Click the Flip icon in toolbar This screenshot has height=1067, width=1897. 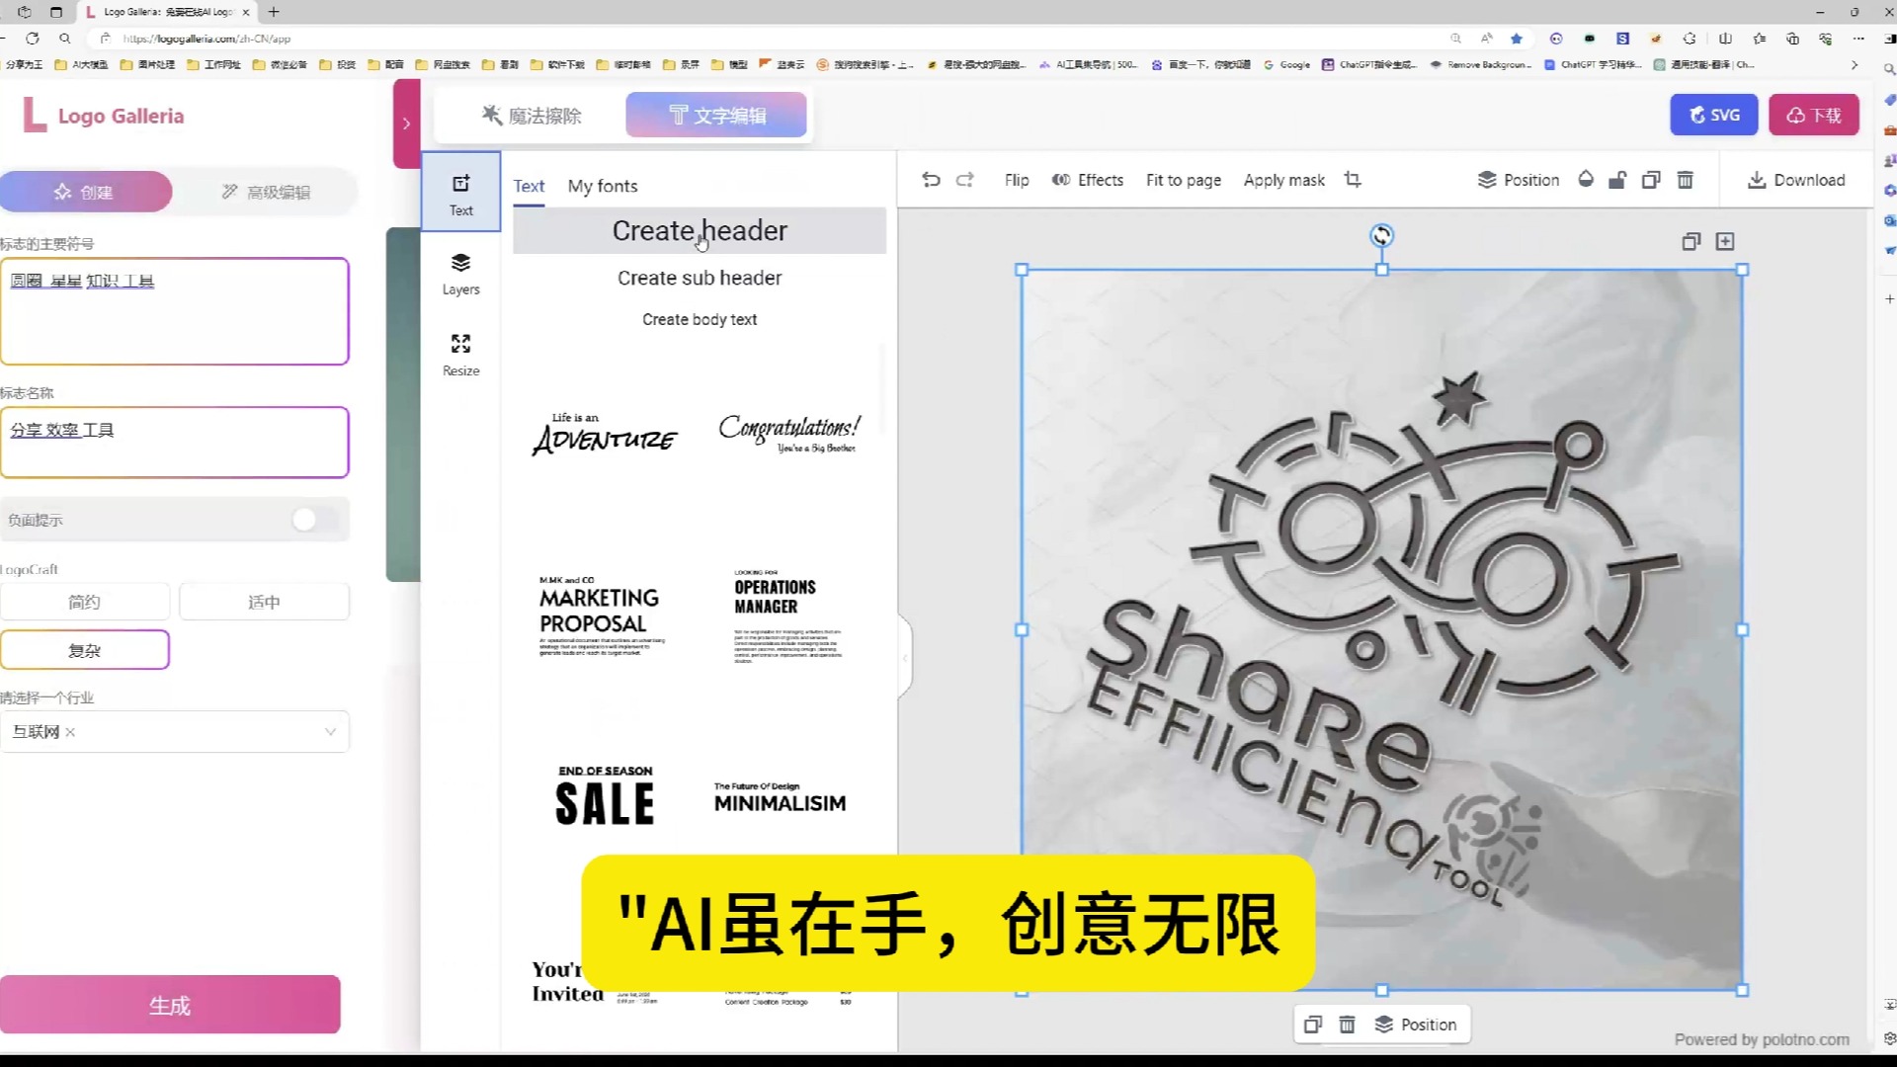1017,180
